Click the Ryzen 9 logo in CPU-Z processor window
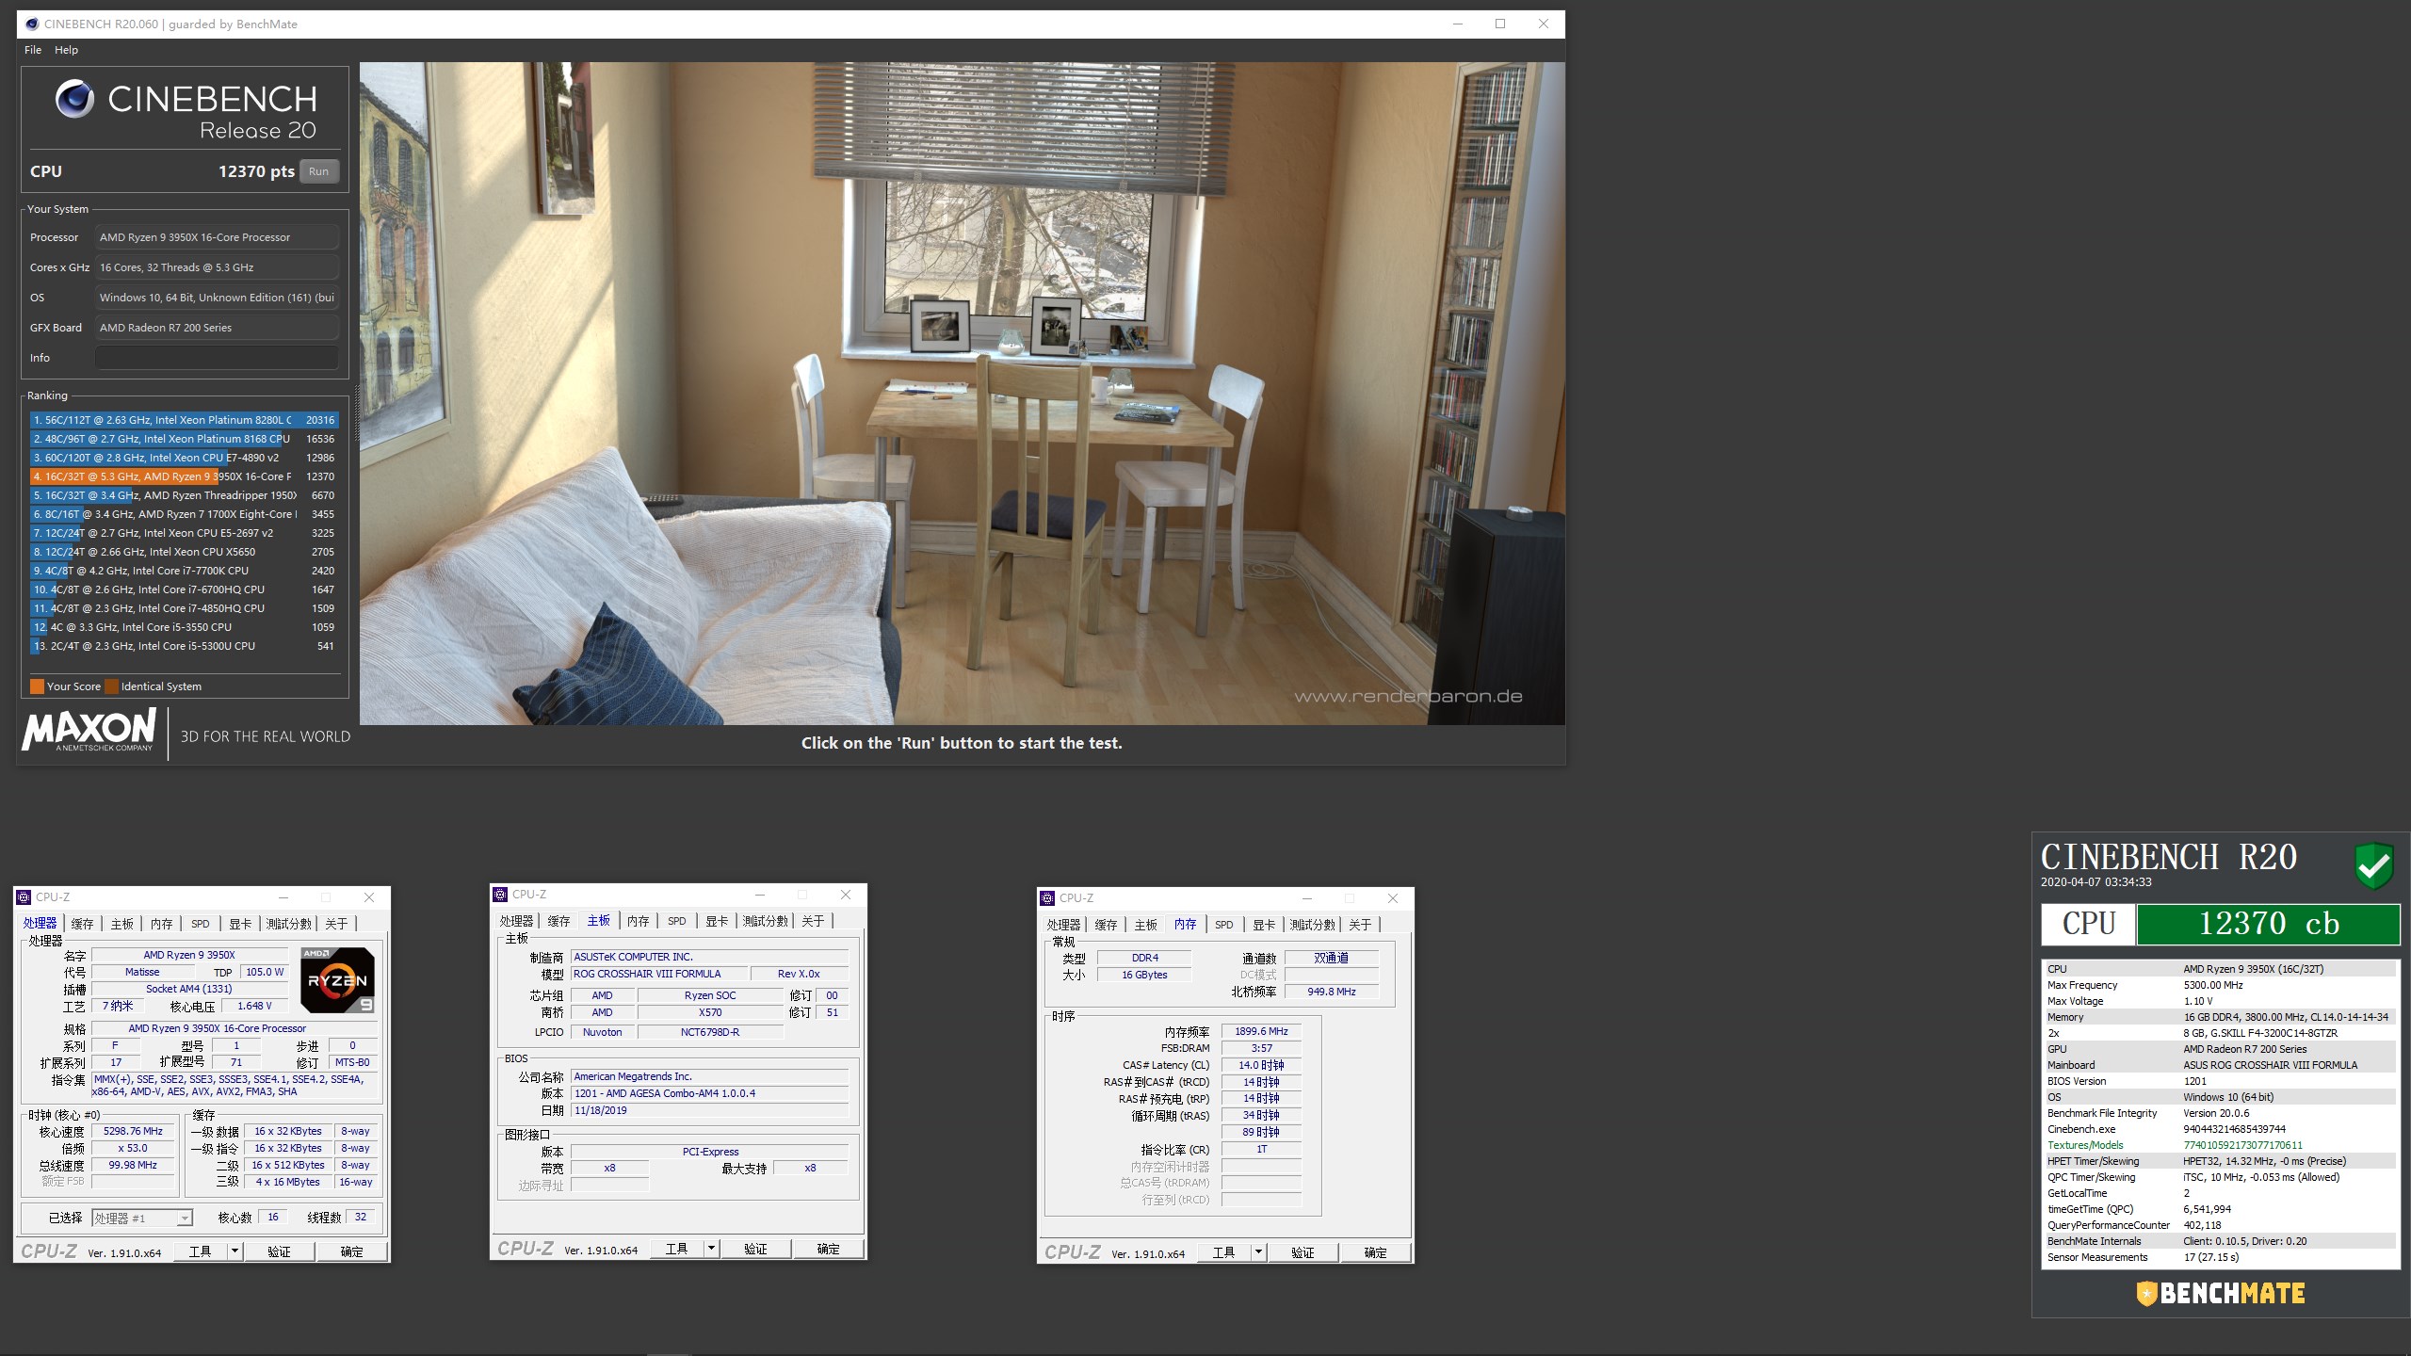The width and height of the screenshot is (2411, 1356). (x=337, y=980)
